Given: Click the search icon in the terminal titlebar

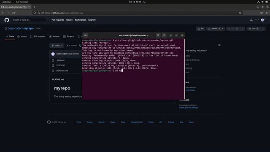Looking at the screenshot, I should pos(158,35).
